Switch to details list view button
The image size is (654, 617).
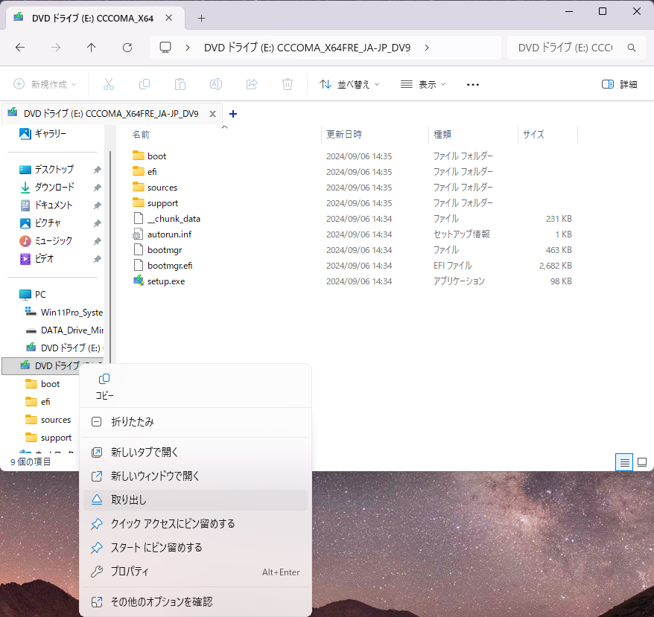(625, 462)
